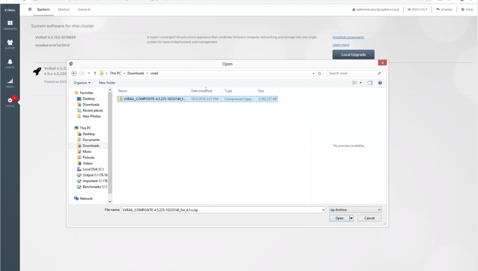This screenshot has width=478, height=271.
Task: Open the view options dropdown arrow
Action: (x=361, y=83)
